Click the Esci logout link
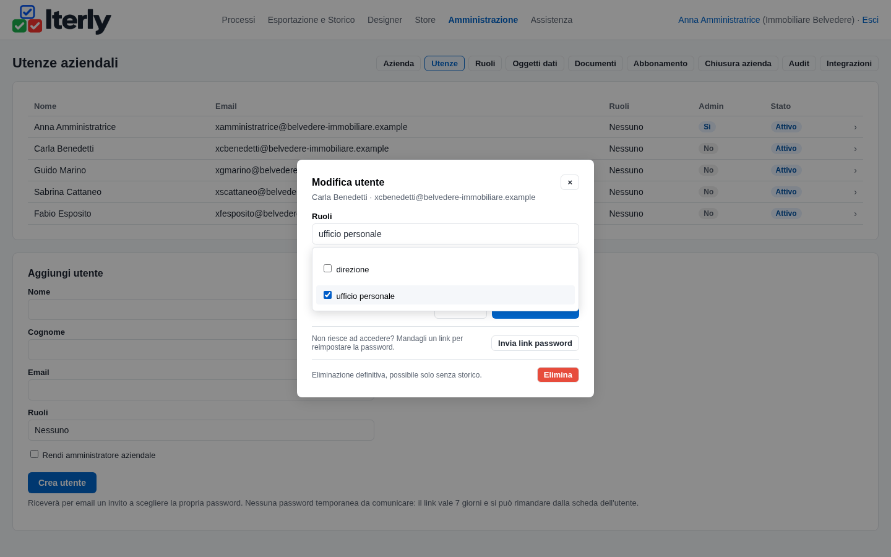Viewport: 891px width, 557px height. (x=871, y=20)
